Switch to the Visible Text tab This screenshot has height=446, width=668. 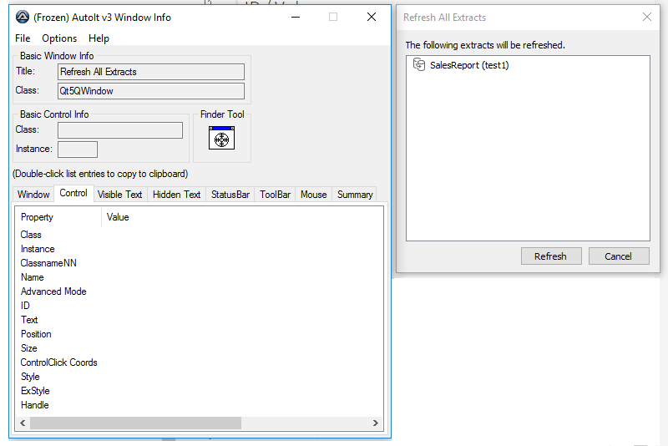(x=119, y=195)
